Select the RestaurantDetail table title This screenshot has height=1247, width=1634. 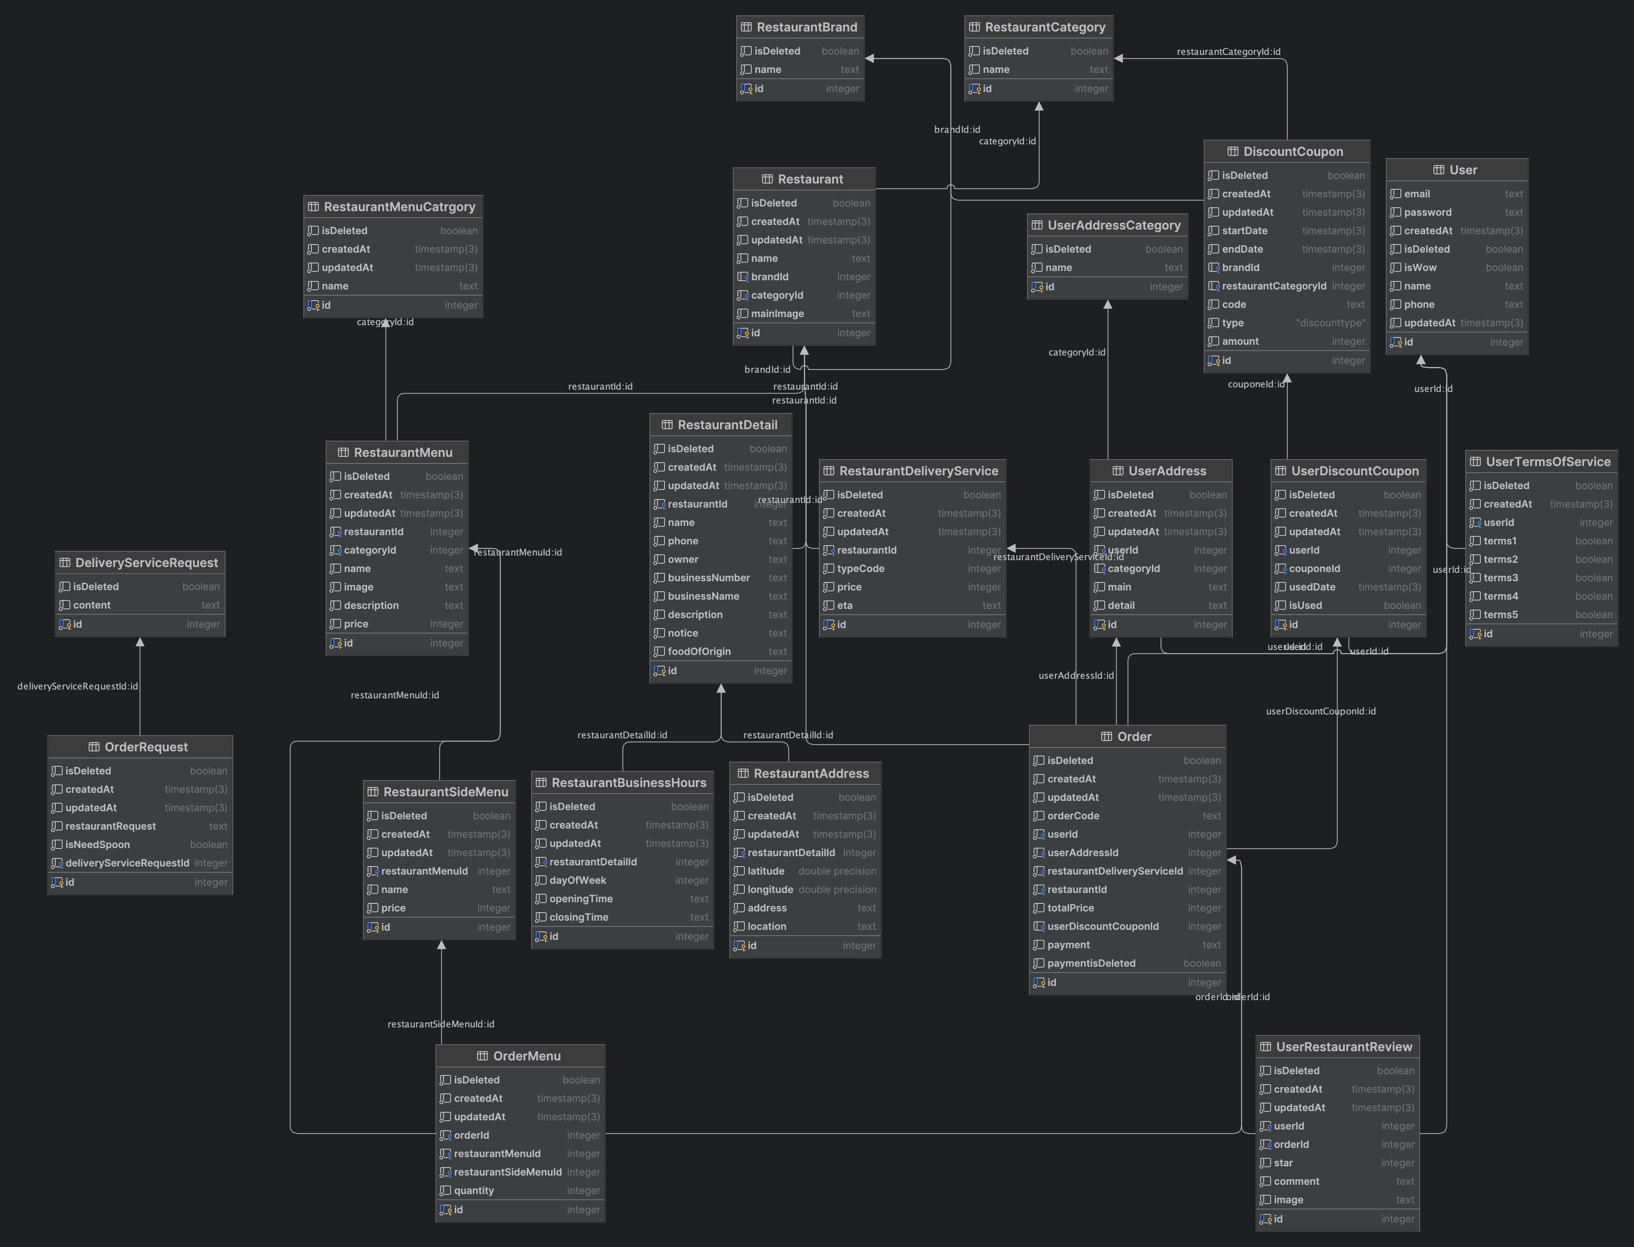(727, 425)
